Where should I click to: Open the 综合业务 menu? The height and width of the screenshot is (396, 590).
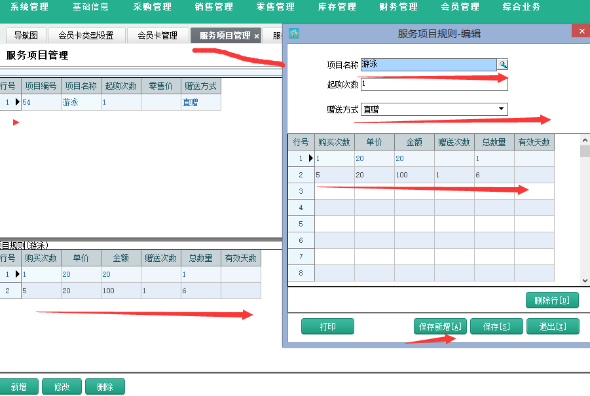521,7
